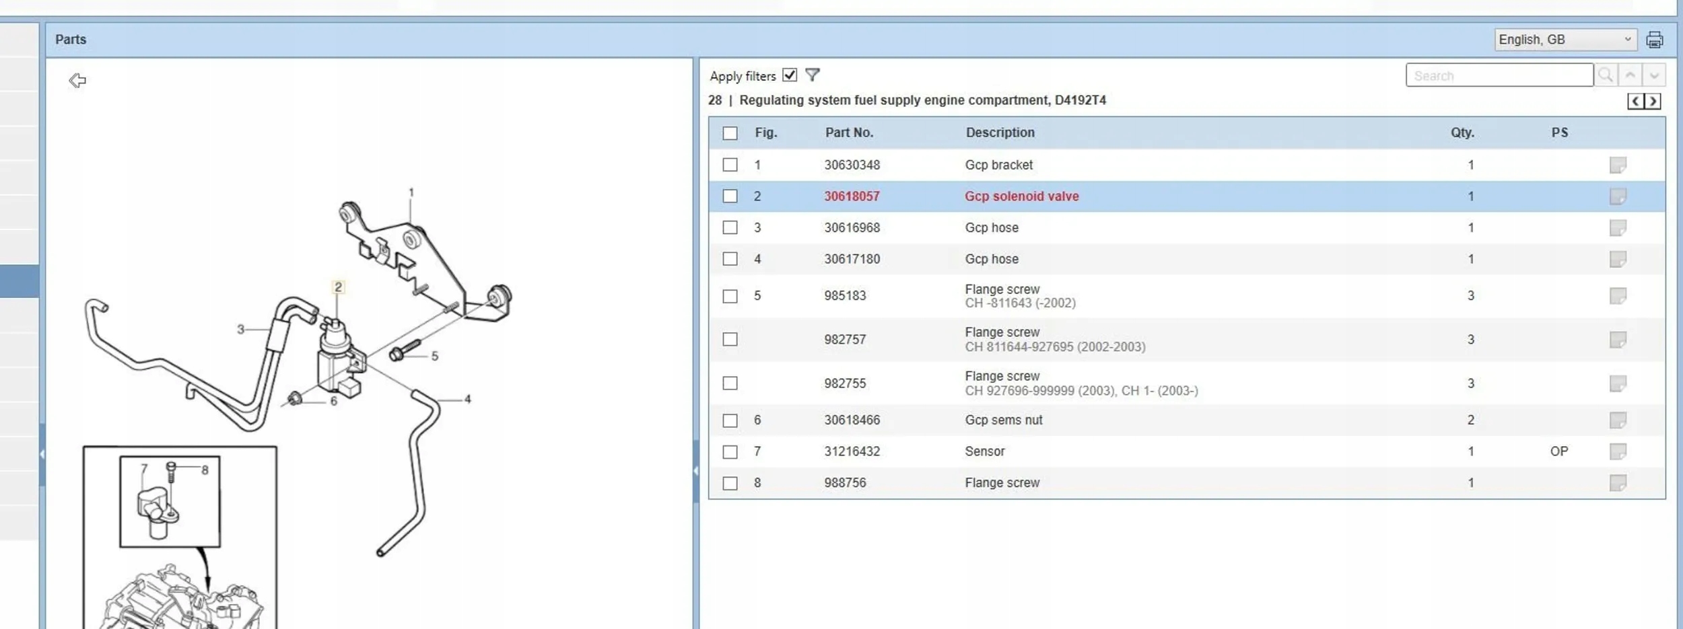Click the back arrow above the diagram
The image size is (1683, 629).
coord(77,81)
